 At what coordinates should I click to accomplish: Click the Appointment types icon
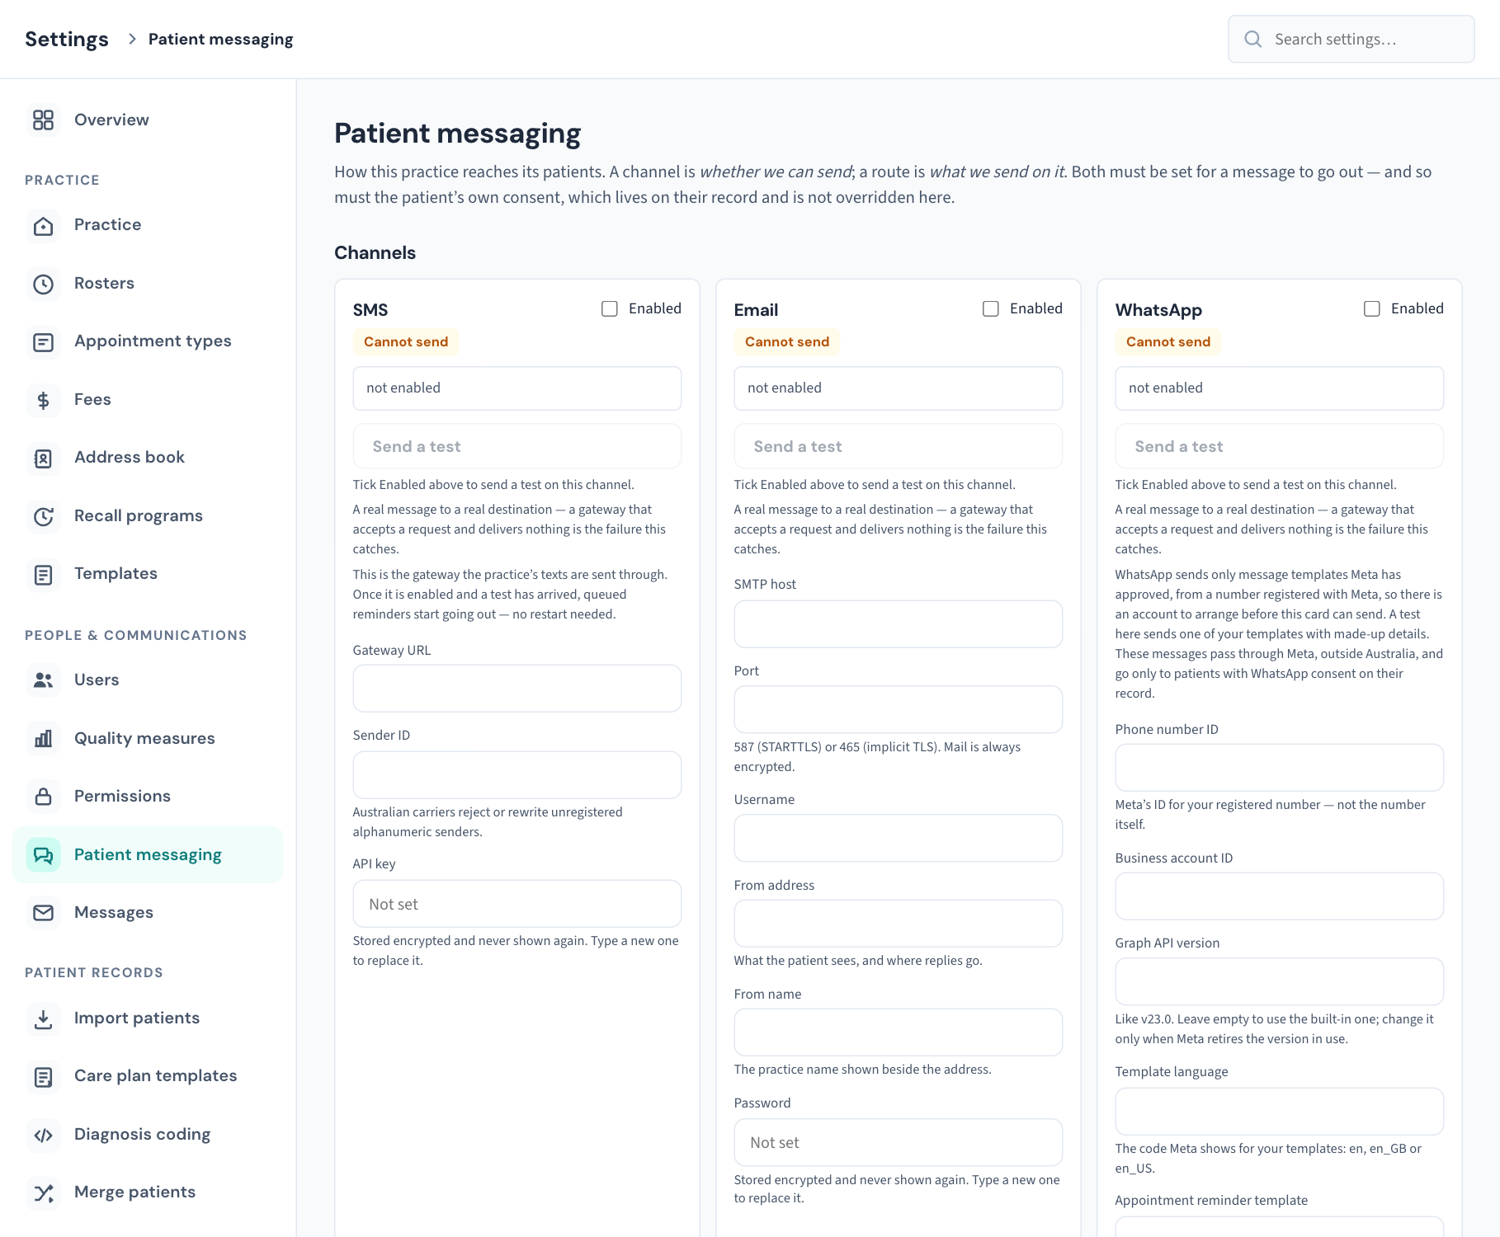tap(43, 342)
